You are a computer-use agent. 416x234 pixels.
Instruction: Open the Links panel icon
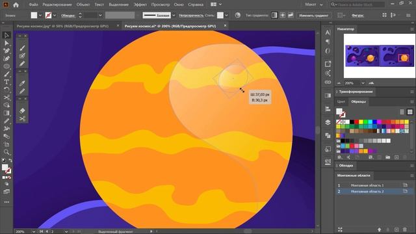click(x=328, y=83)
